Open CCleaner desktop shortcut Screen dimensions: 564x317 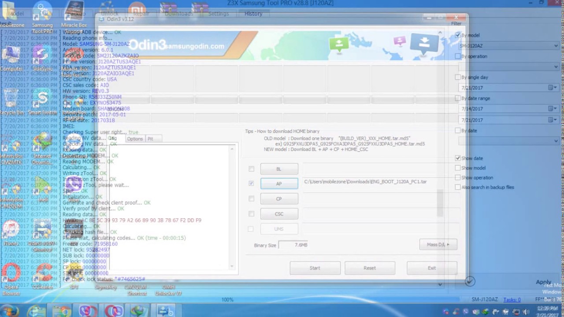[x=42, y=275]
